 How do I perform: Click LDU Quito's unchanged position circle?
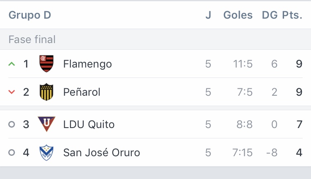tap(12, 124)
